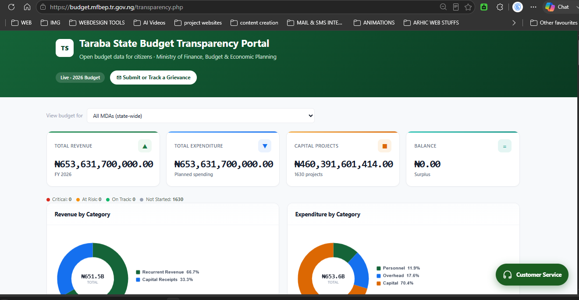
Task: Open MAIL & SMS INTE... bookmarks folder
Action: (315, 23)
